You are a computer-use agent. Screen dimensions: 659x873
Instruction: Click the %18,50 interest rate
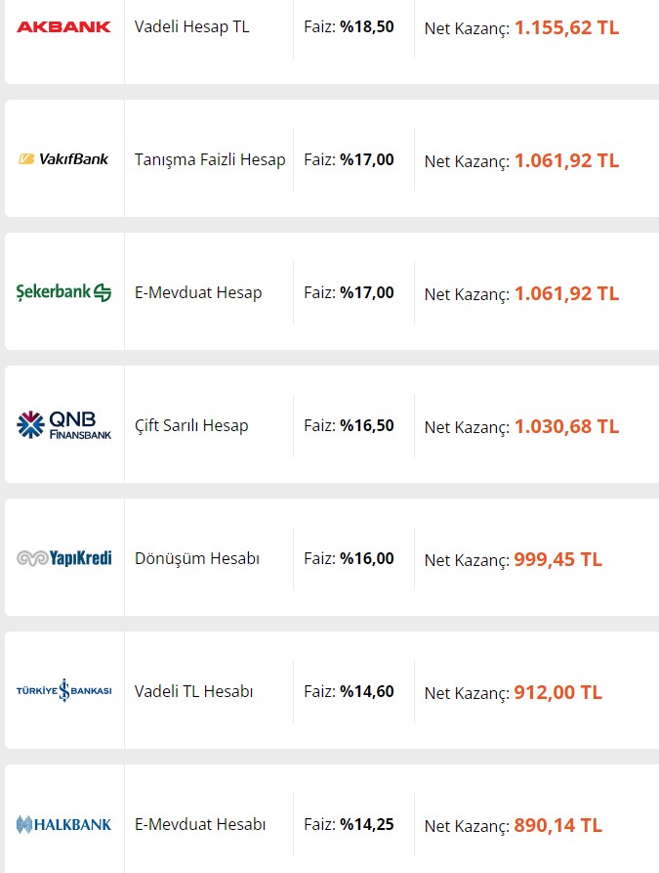367,26
